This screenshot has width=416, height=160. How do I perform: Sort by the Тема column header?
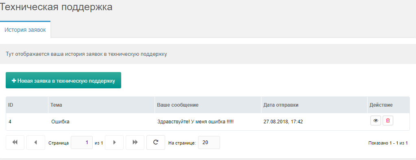pos(101,105)
